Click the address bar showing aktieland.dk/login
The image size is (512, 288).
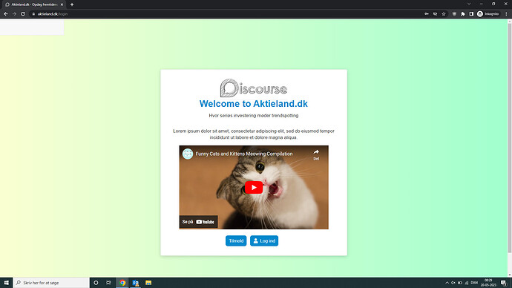226,13
